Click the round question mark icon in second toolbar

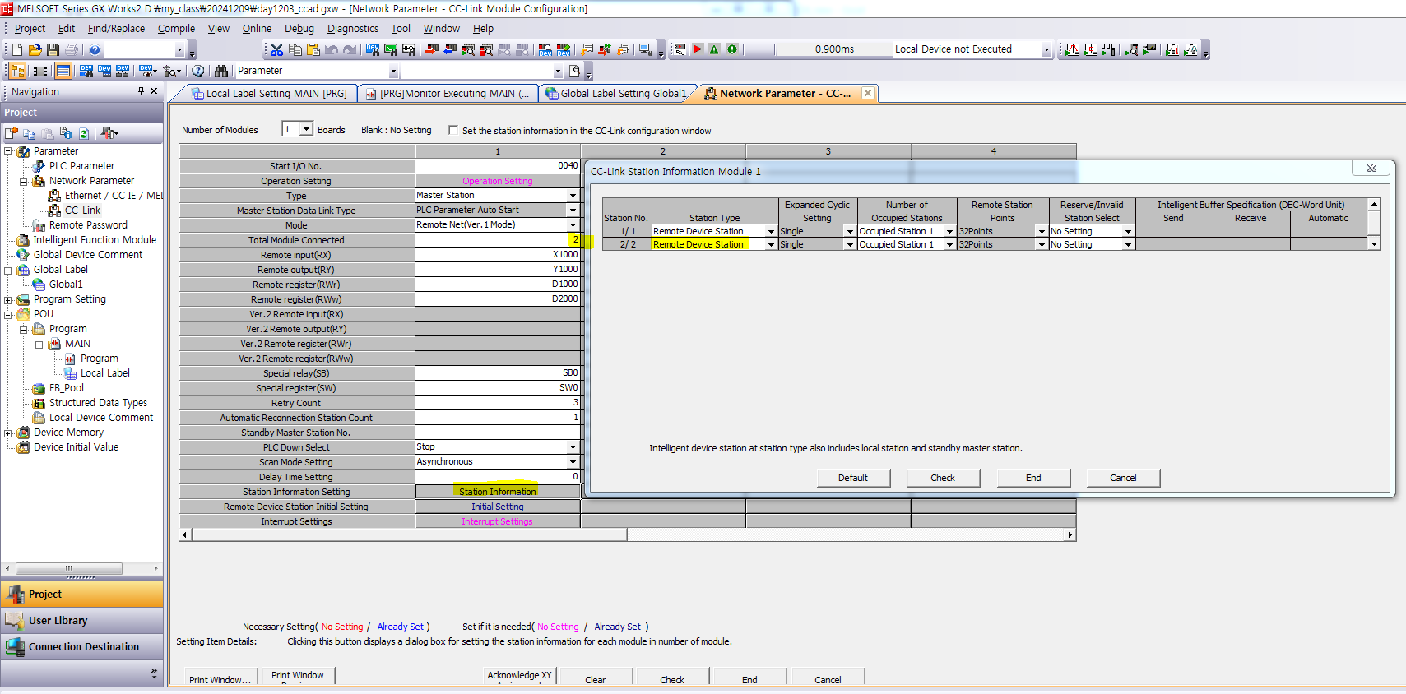click(198, 71)
